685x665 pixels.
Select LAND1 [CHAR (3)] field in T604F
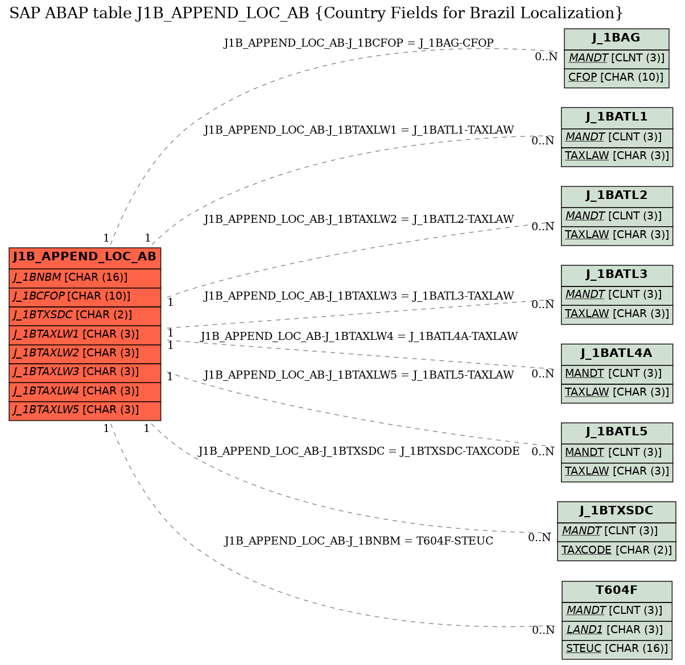(617, 630)
